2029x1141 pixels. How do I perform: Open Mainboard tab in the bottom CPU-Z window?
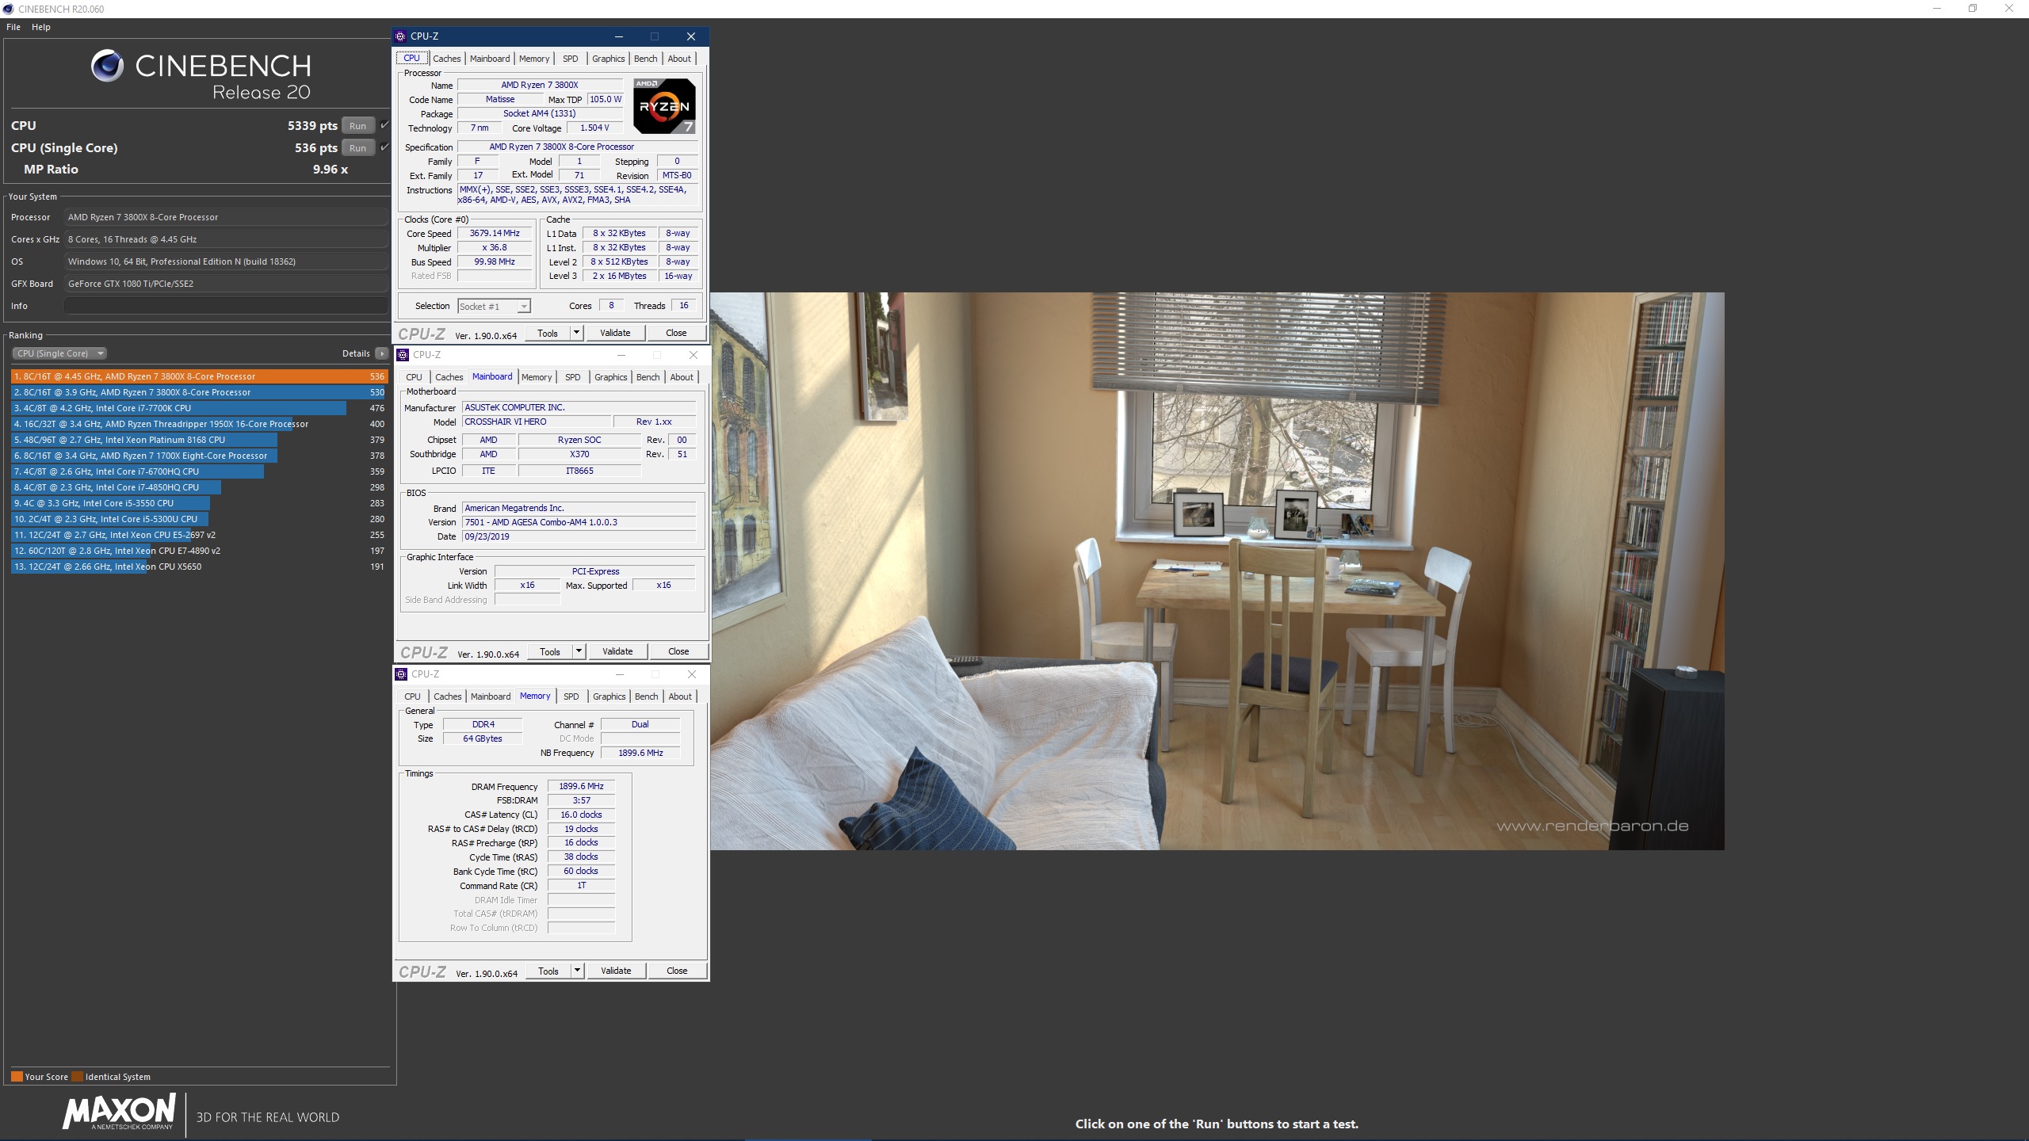(x=491, y=696)
